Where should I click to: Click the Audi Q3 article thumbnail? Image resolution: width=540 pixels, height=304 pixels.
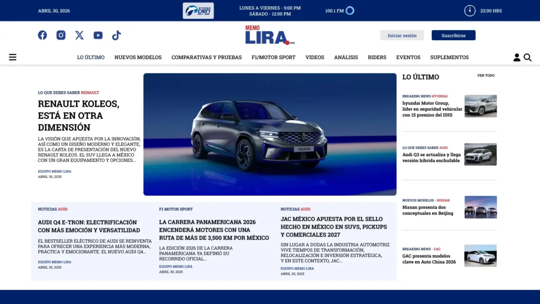pyautogui.click(x=480, y=155)
